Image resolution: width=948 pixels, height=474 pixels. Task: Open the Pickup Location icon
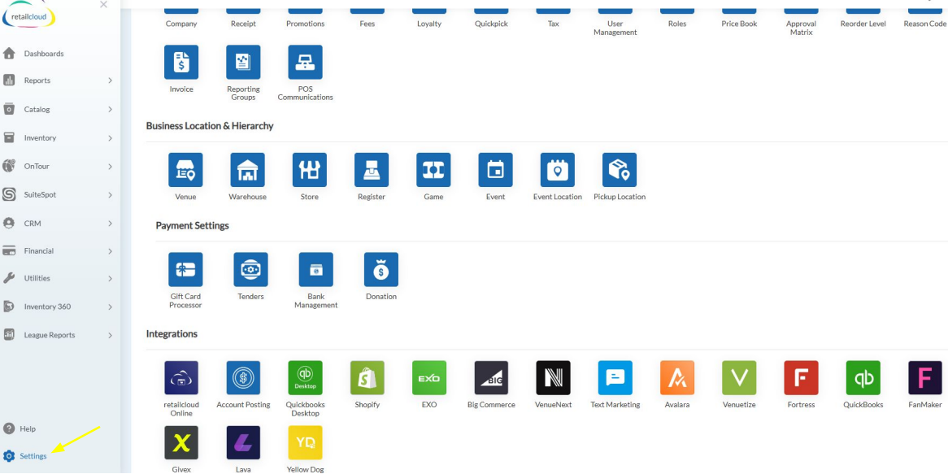pyautogui.click(x=619, y=170)
